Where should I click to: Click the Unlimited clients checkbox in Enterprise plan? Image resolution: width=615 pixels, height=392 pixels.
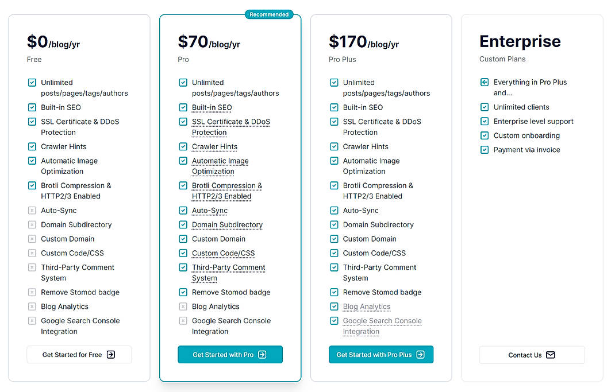point(484,107)
